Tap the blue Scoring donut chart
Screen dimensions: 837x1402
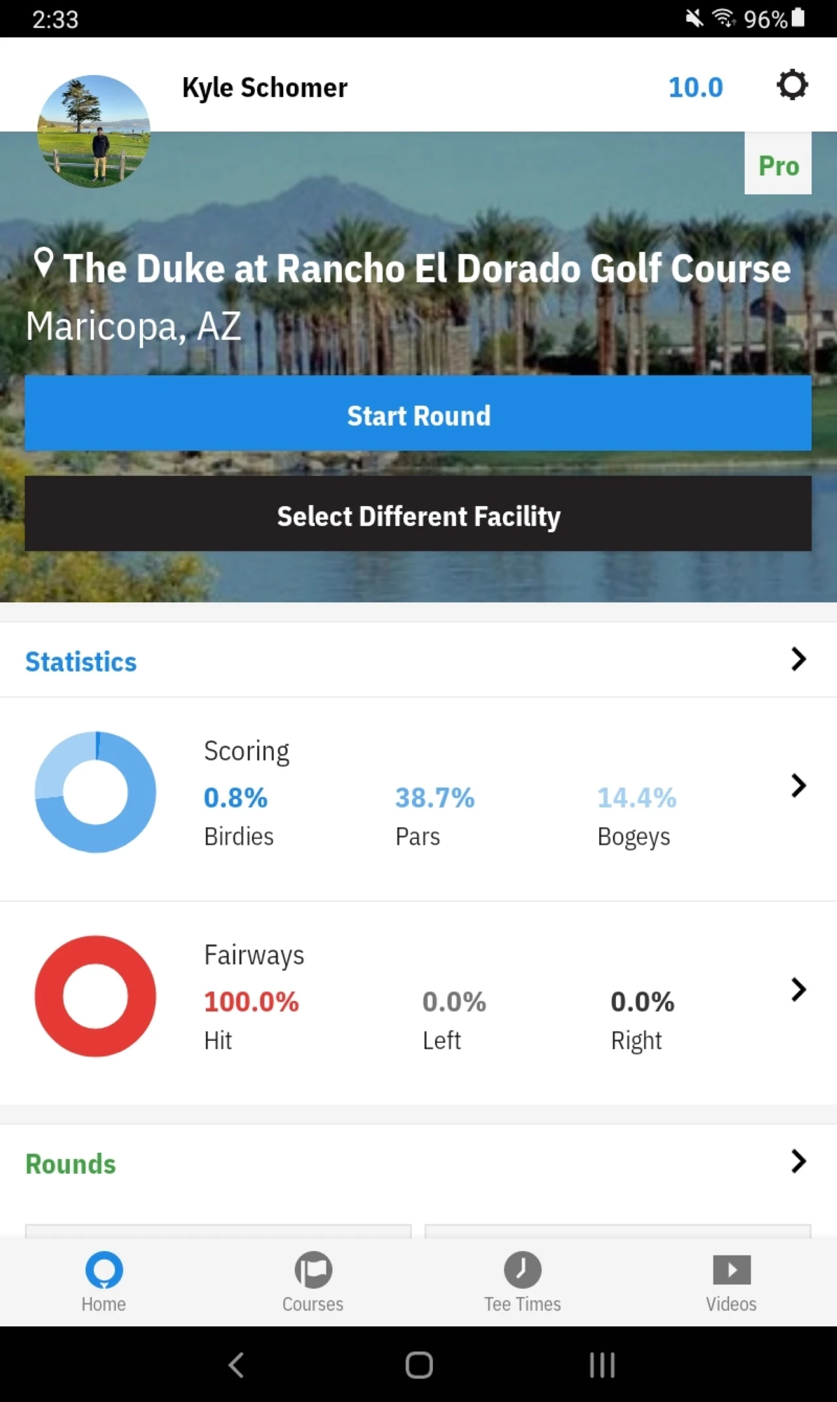point(95,792)
